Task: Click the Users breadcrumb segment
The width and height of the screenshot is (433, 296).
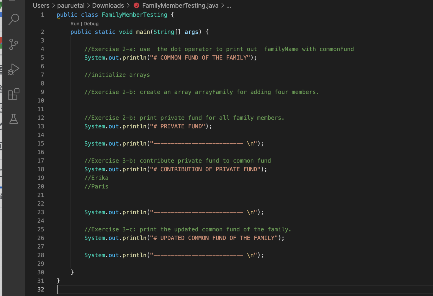Action: pos(41,5)
